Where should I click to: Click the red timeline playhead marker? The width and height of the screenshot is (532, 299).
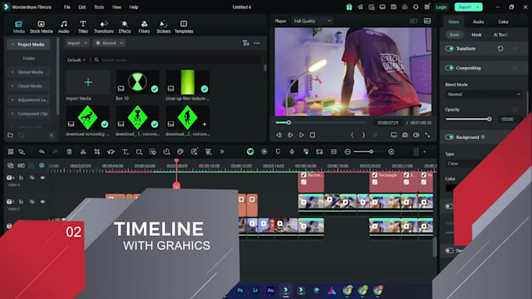pyautogui.click(x=177, y=161)
